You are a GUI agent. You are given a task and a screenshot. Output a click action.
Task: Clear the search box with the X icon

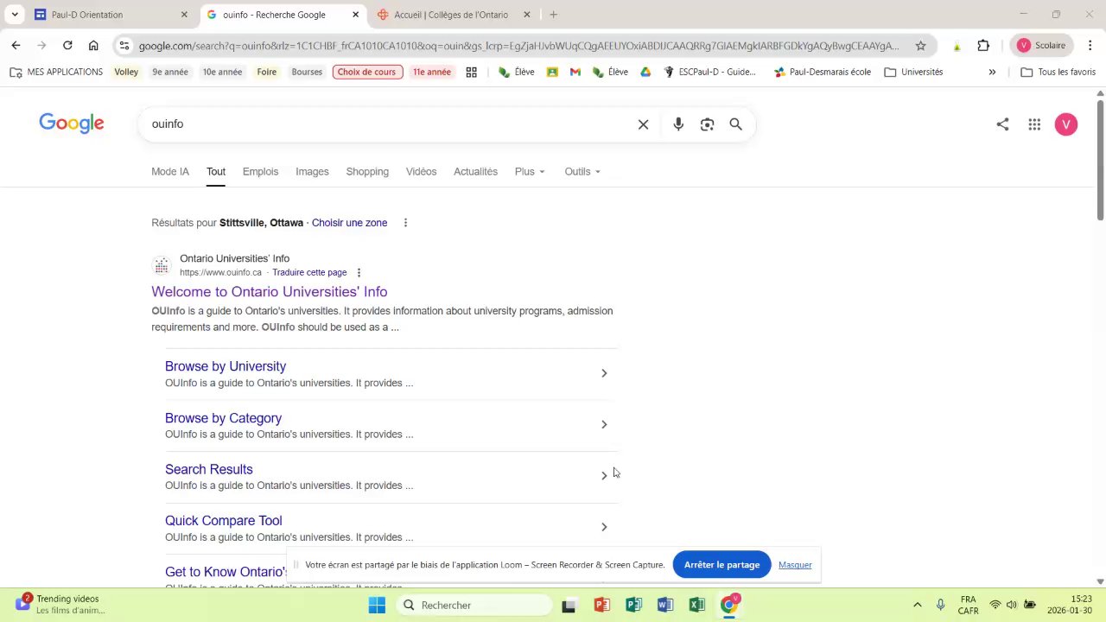643,124
